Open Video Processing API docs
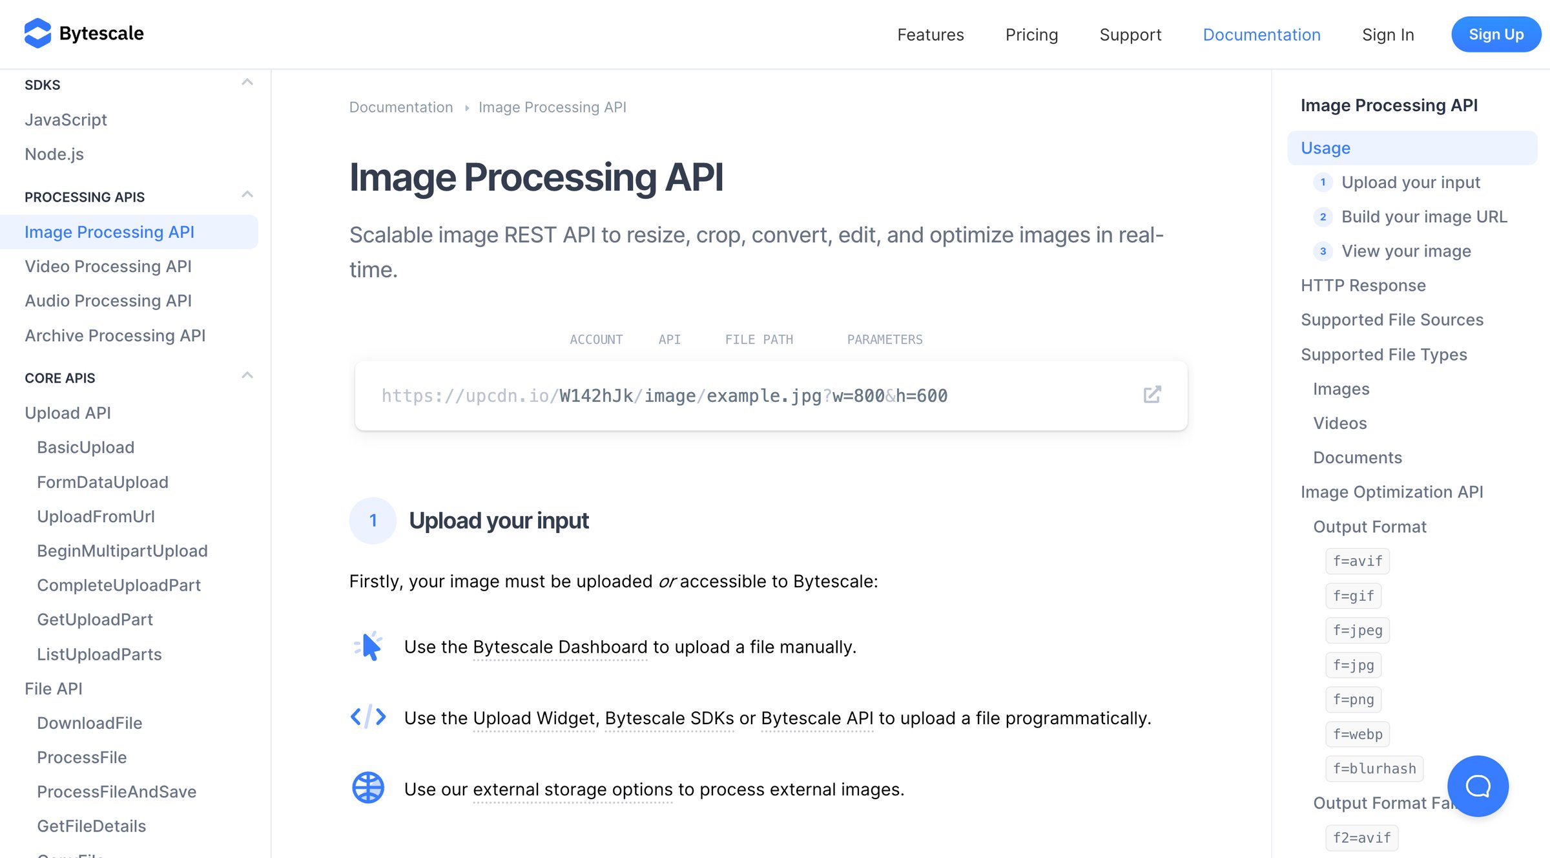 tap(108, 266)
